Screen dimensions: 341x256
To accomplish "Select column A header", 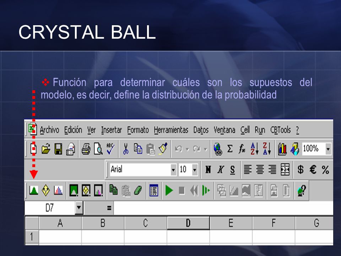I will [x=60, y=223].
